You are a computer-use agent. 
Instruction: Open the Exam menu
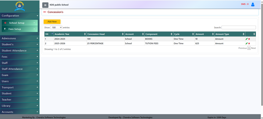(x=20, y=75)
